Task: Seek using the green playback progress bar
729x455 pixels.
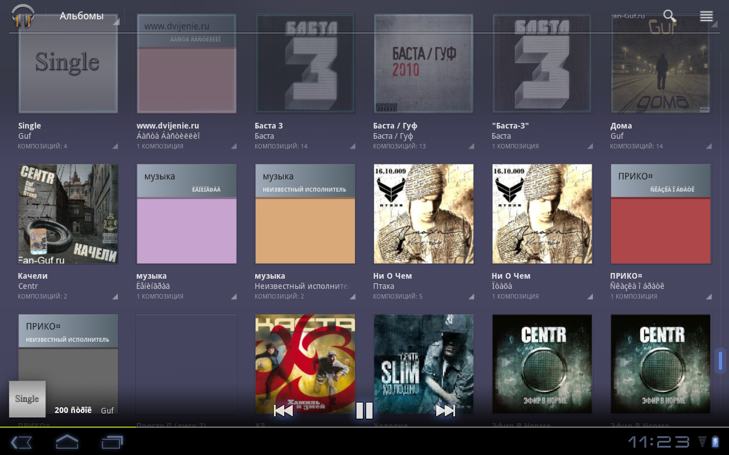Action: coord(364,427)
